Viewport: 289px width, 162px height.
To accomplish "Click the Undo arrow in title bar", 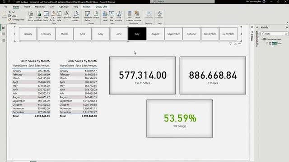I will pos(9,2).
